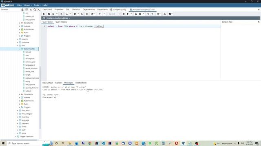Click the Stop query square button

click(124, 14)
